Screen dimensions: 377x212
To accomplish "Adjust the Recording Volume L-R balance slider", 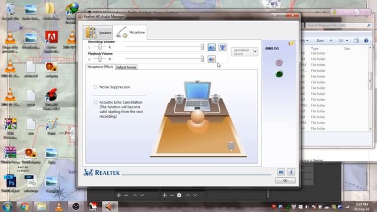I will tap(100, 47).
